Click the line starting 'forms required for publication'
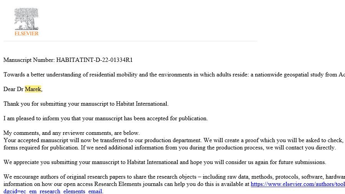 tap(170, 148)
